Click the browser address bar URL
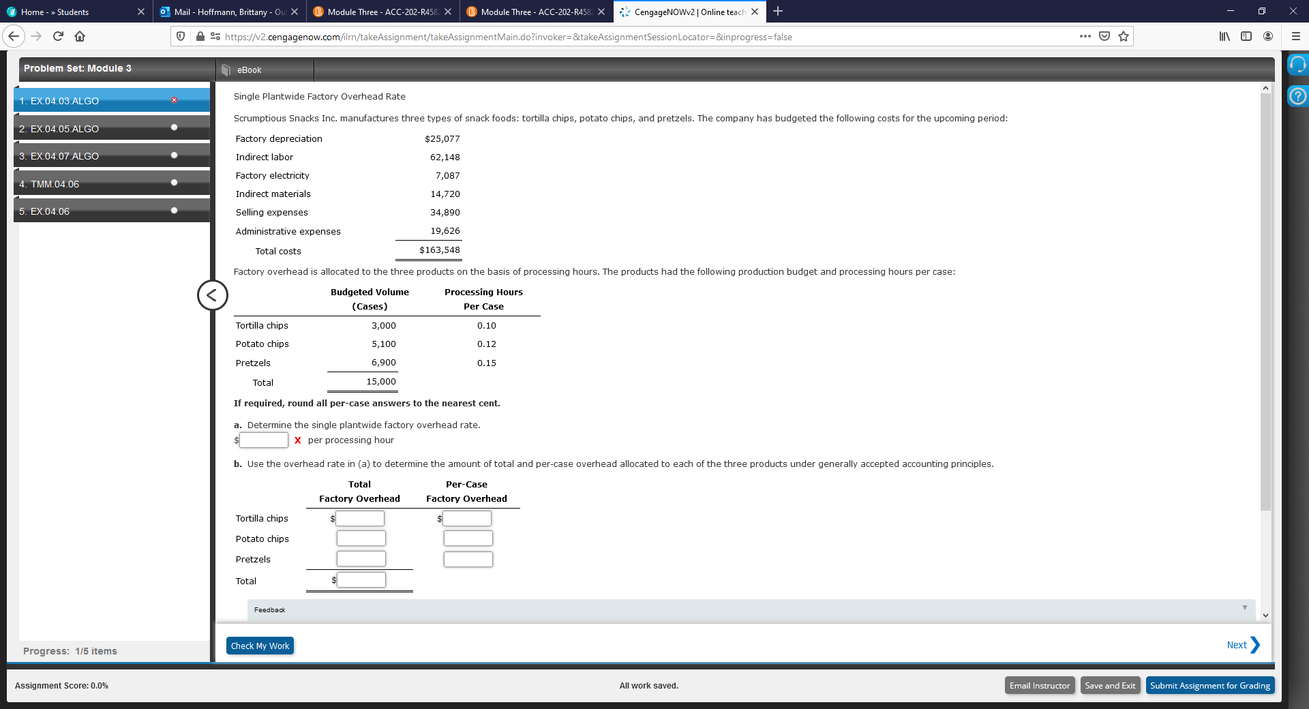The height and width of the screenshot is (709, 1309). point(509,37)
